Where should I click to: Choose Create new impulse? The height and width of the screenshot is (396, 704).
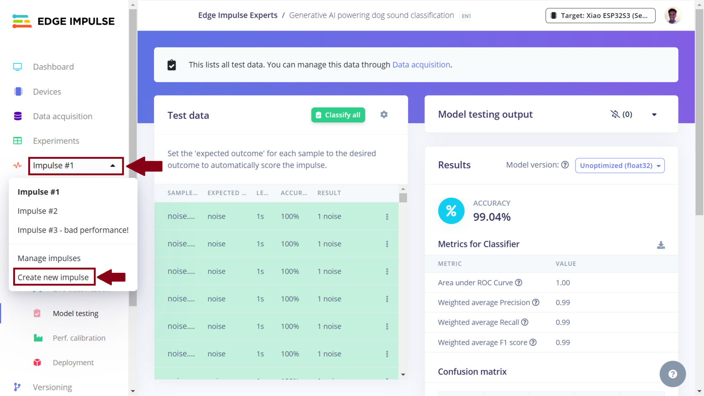coord(53,277)
